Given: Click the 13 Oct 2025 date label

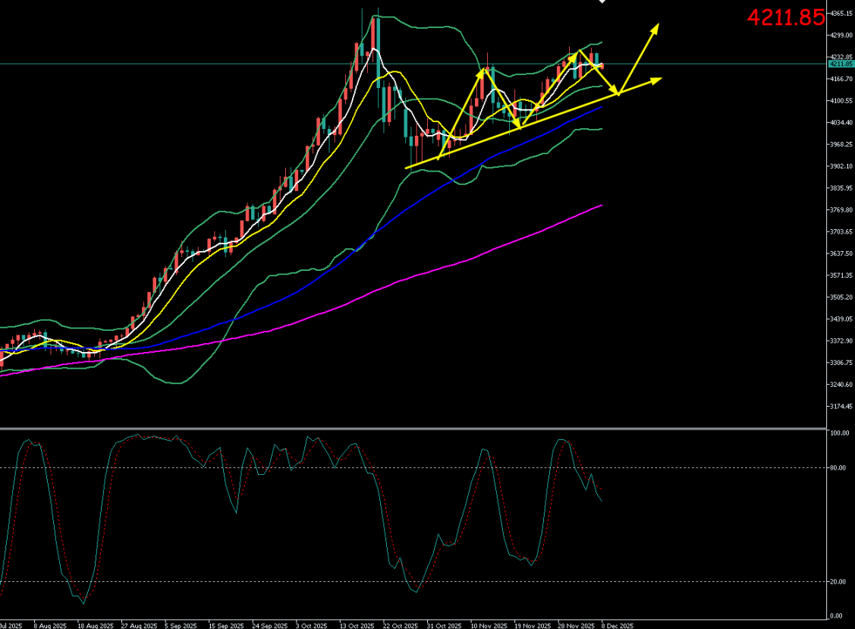Looking at the screenshot, I should [357, 626].
